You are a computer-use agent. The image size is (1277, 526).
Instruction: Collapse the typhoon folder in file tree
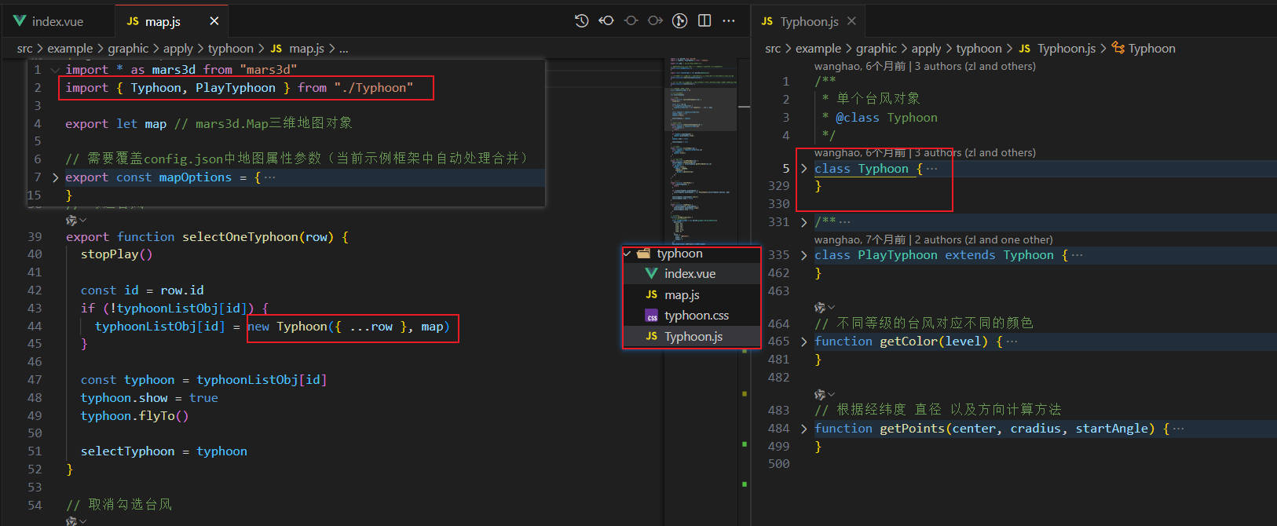[628, 254]
